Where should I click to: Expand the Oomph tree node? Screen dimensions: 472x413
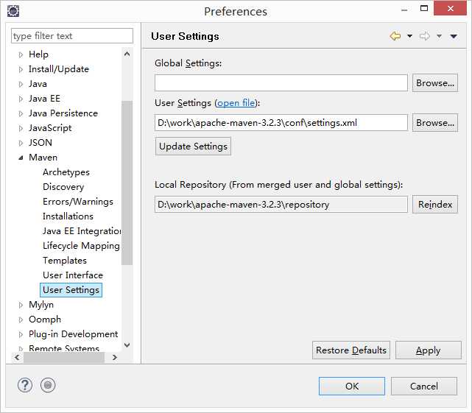tap(21, 320)
